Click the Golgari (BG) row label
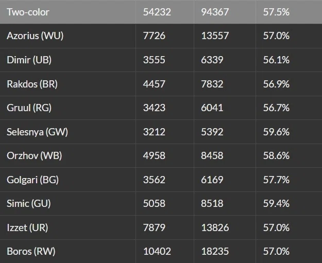The height and width of the screenshot is (263, 322). 32,180
